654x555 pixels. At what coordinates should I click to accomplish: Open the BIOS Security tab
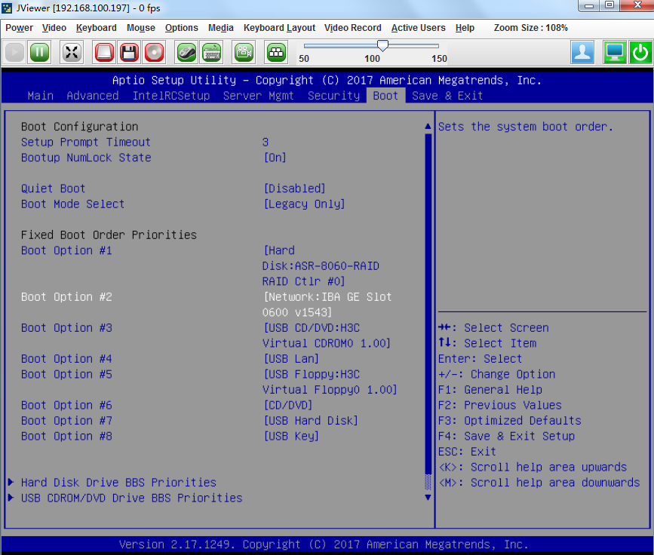tap(333, 96)
